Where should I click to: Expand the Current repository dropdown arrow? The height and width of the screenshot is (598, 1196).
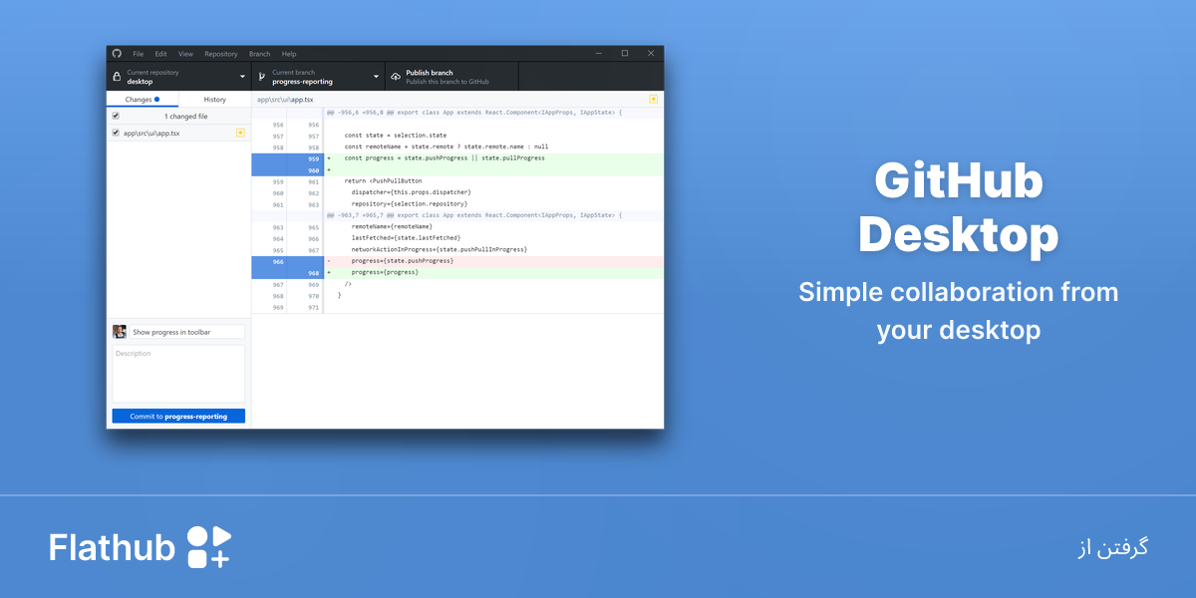pos(242,77)
